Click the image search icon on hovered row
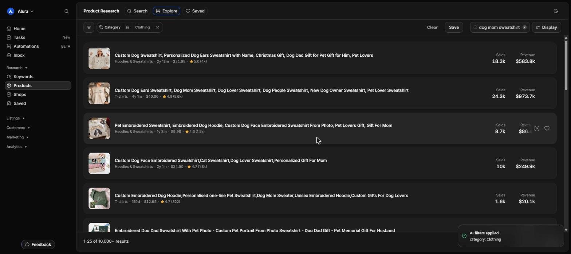Screen dimensions: 571x254 coord(537,128)
